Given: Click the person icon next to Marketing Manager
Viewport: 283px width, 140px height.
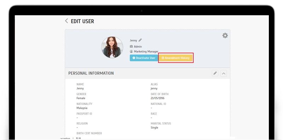Looking at the screenshot, I should 131,51.
